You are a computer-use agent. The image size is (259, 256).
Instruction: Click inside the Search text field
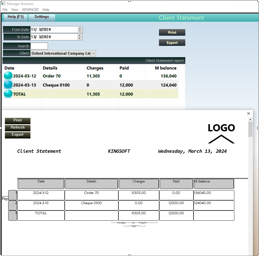[x=39, y=46]
